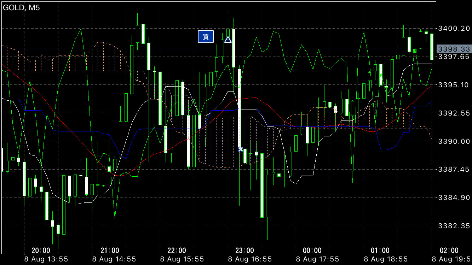The image size is (472, 265).
Task: Click the 8 Aug 16:55 date label
Action: 250,260
